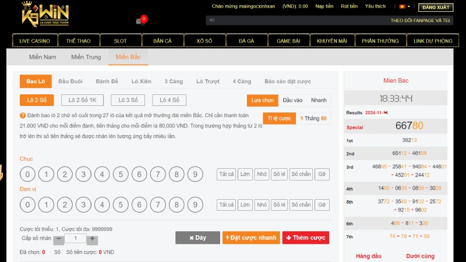Screen dimensions: 466x262
Task: Choose the Lô 2 Số option
Action: (x=37, y=100)
